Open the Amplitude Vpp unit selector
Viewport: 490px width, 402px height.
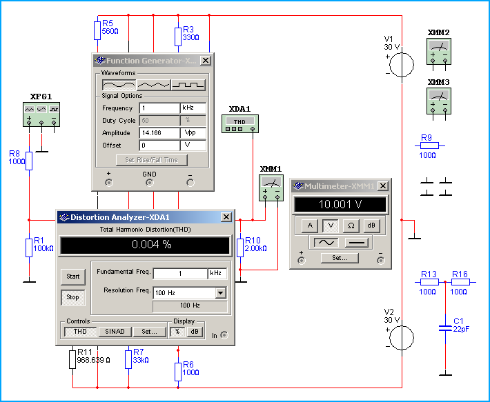click(193, 133)
